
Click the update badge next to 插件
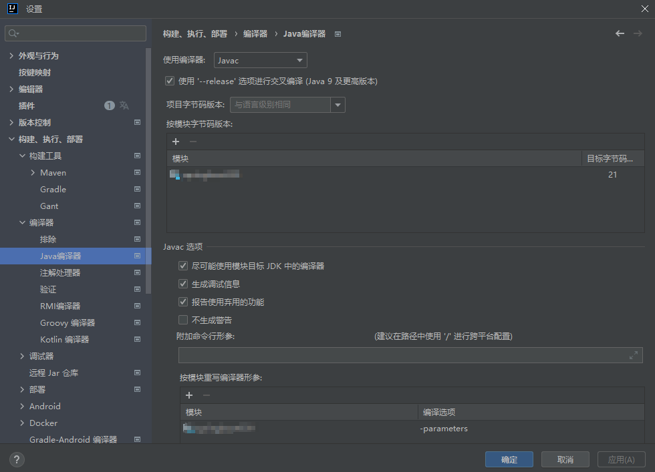pyautogui.click(x=110, y=105)
